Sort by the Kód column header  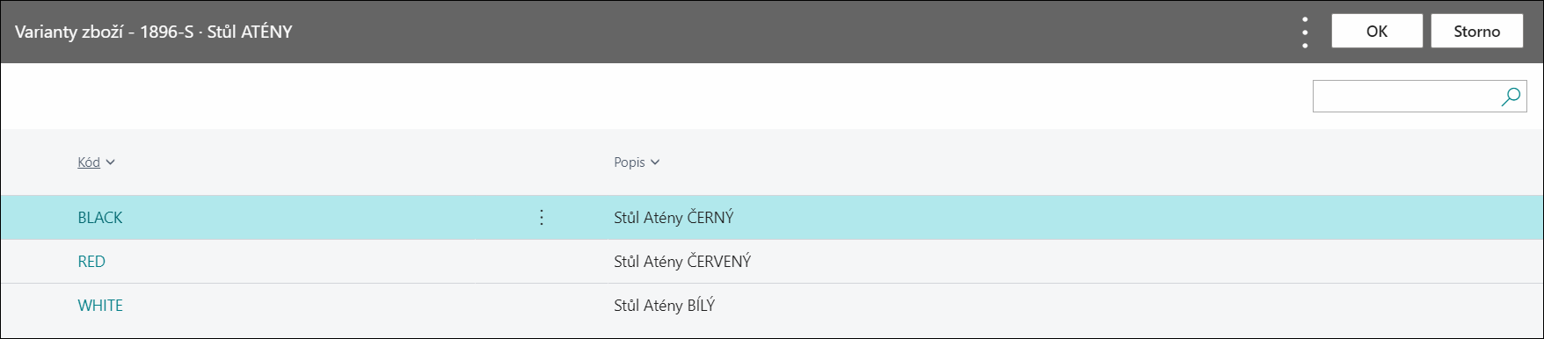89,162
